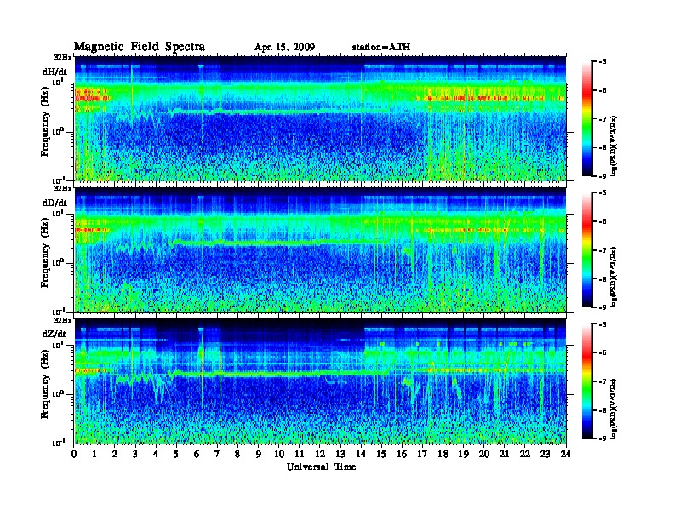Image resolution: width=674 pixels, height=521 pixels.
Task: Click the -9 value on dH/dt color bar
Action: [603, 176]
